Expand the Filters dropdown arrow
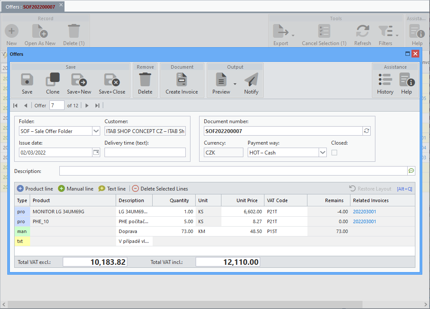 coord(397,36)
